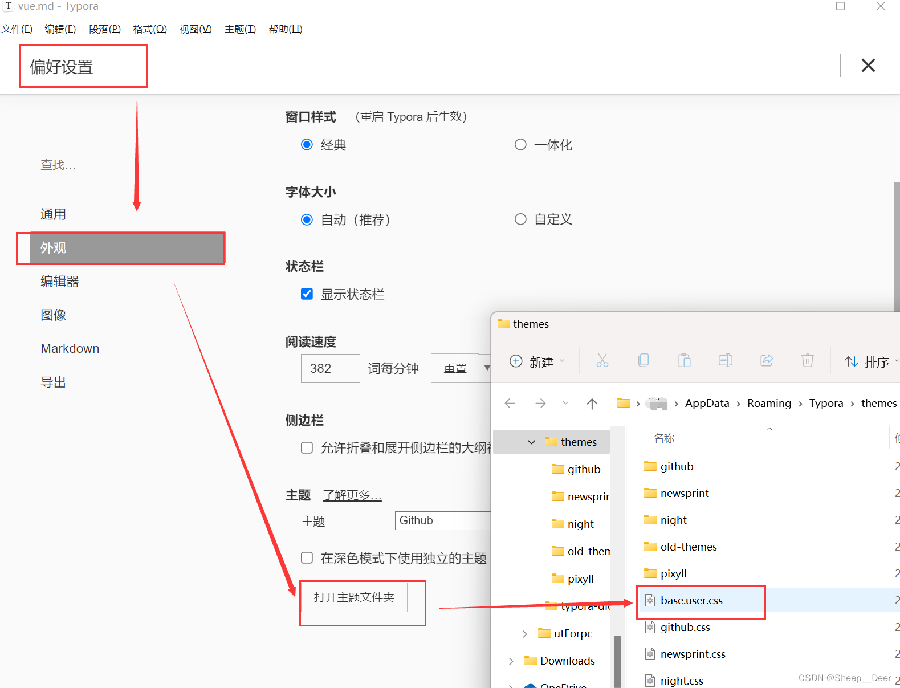Open the 新建 (New) dropdown in Explorer
Image resolution: width=900 pixels, height=688 pixels.
(x=537, y=361)
